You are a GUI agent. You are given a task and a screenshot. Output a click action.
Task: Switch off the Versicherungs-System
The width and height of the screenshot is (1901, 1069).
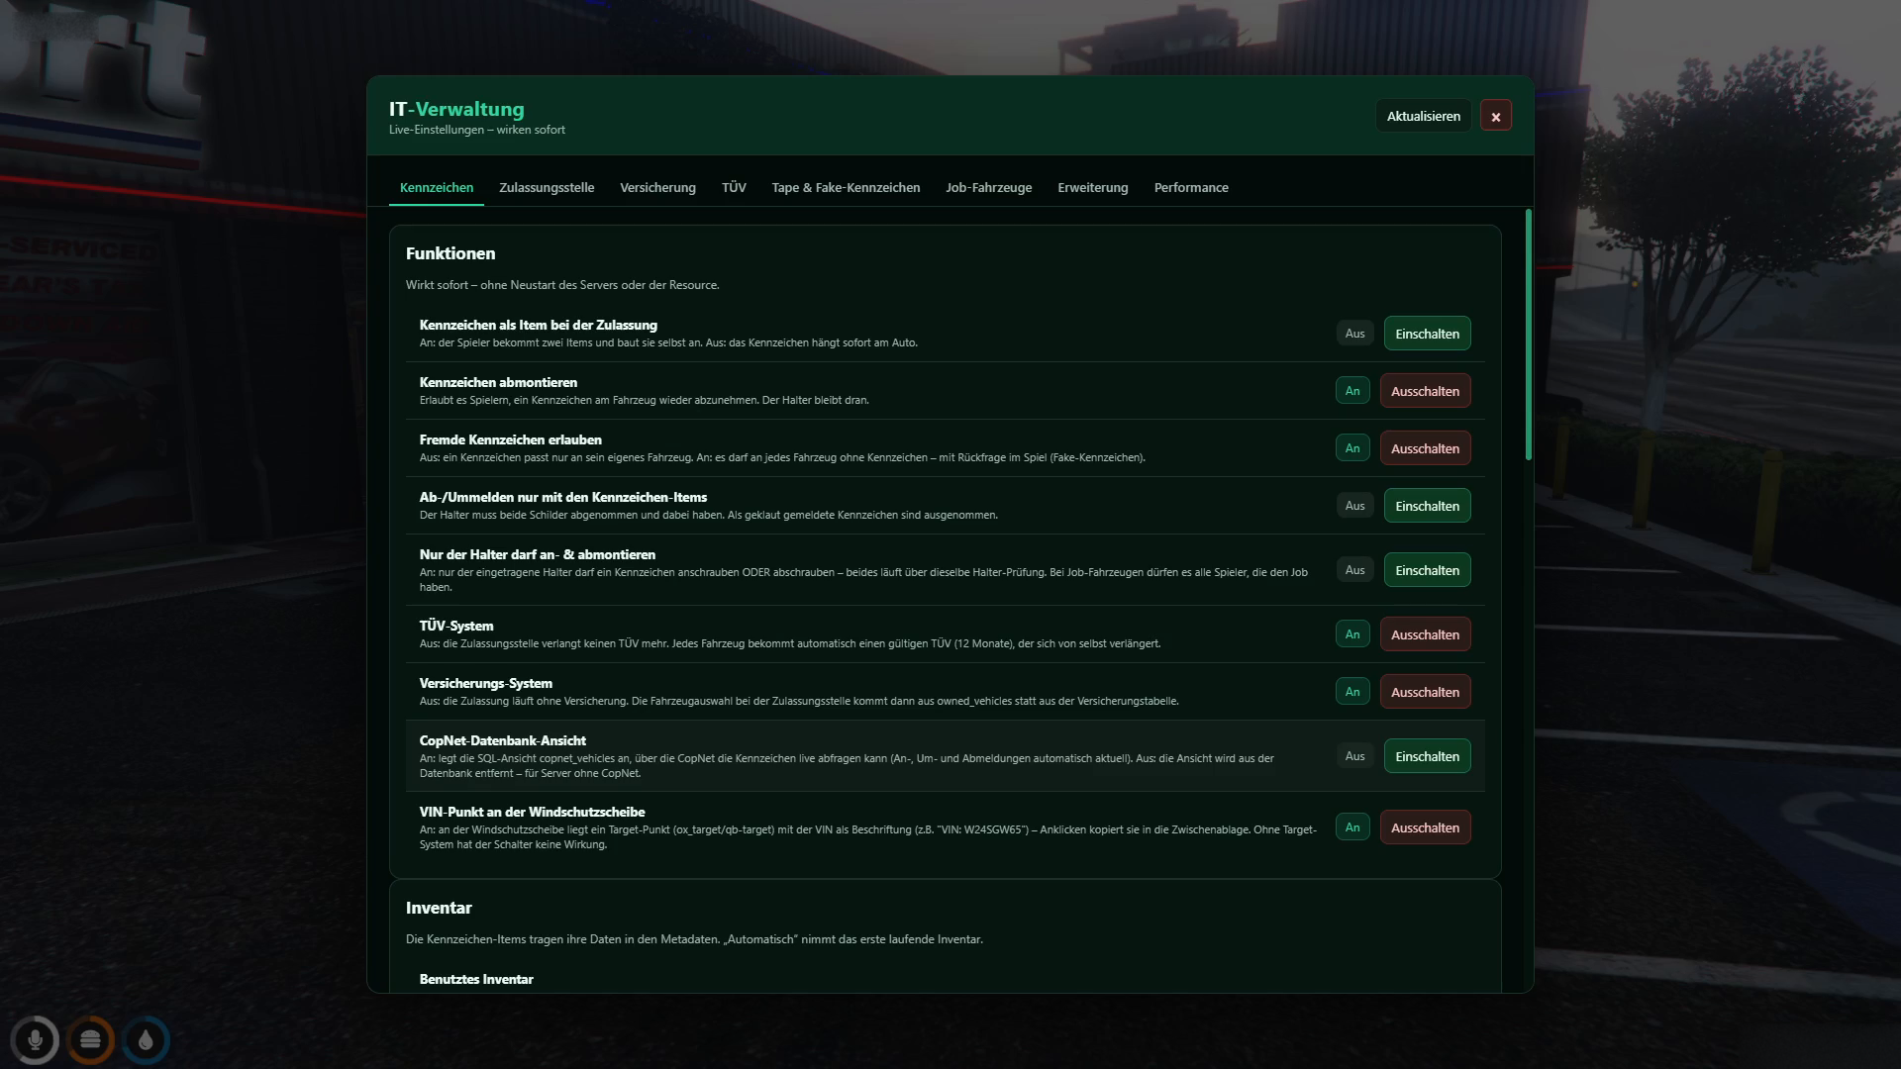1425,692
